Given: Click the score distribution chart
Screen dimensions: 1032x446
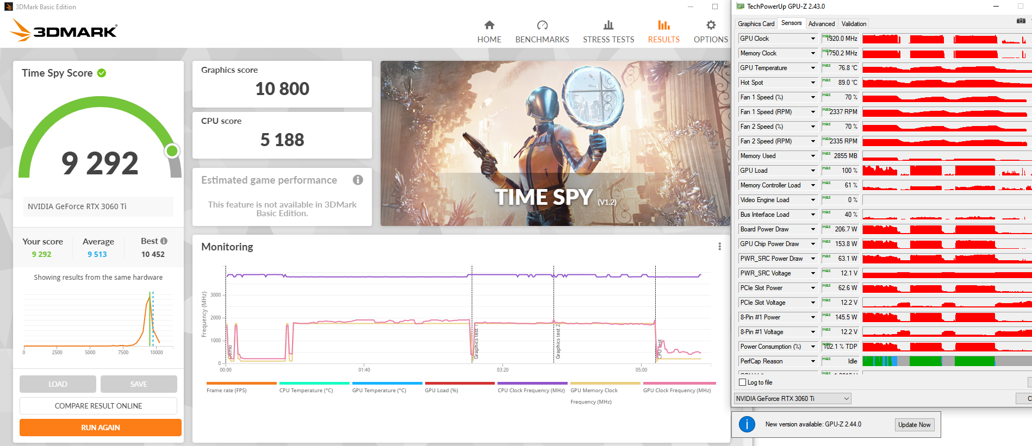Looking at the screenshot, I should [98, 321].
